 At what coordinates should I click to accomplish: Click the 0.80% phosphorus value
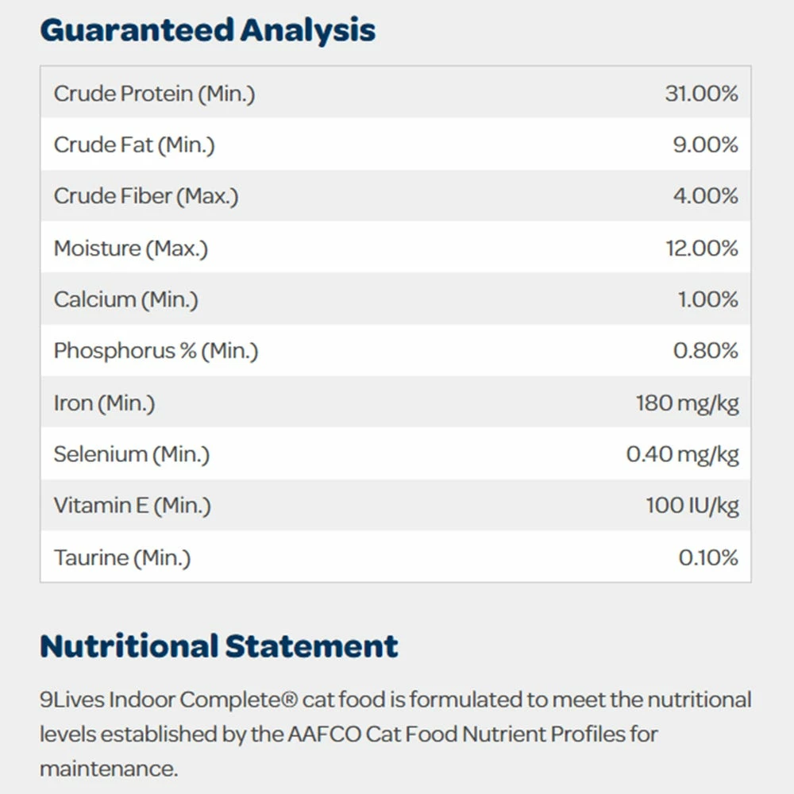pyautogui.click(x=705, y=350)
